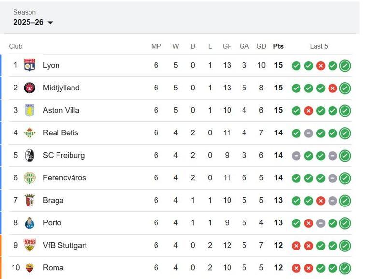Open the Season 2025–26 dropdown
This screenshot has width=372, height=279.
click(33, 23)
